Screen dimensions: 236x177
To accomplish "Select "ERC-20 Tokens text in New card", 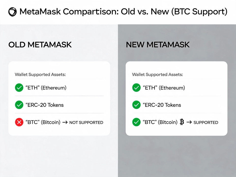I will point(162,105).
